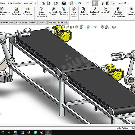Open the Save dropdown arrow
Viewport: 135px width, 135px height.
coord(68,3)
